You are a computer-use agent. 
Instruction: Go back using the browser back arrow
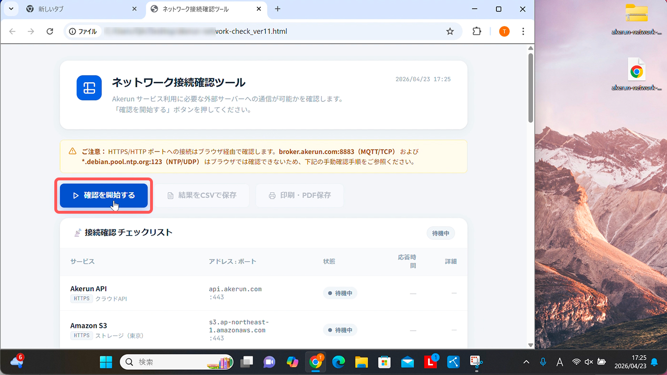pos(12,31)
